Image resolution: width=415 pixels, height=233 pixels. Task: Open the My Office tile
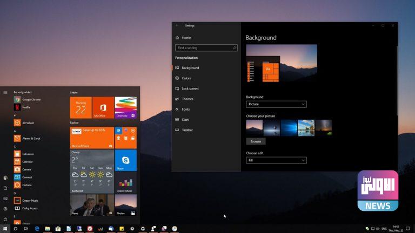pos(103,108)
